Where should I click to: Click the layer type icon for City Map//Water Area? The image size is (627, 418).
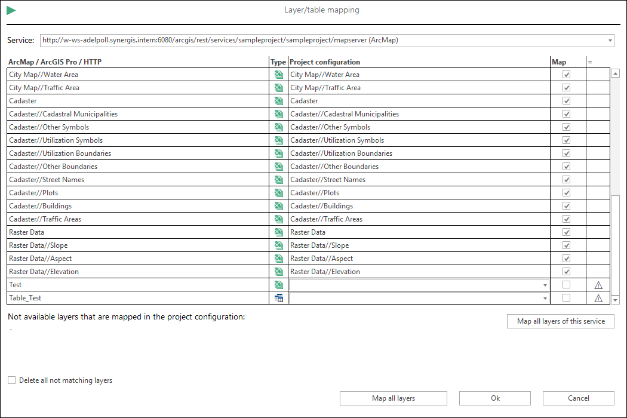pyautogui.click(x=278, y=74)
